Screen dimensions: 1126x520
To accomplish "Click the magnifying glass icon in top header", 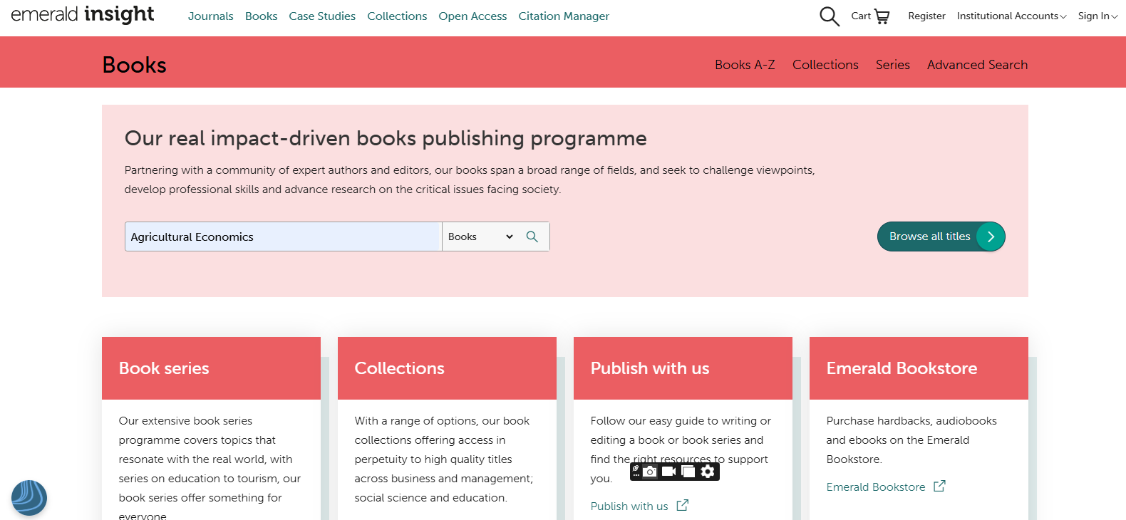I will click(x=829, y=16).
